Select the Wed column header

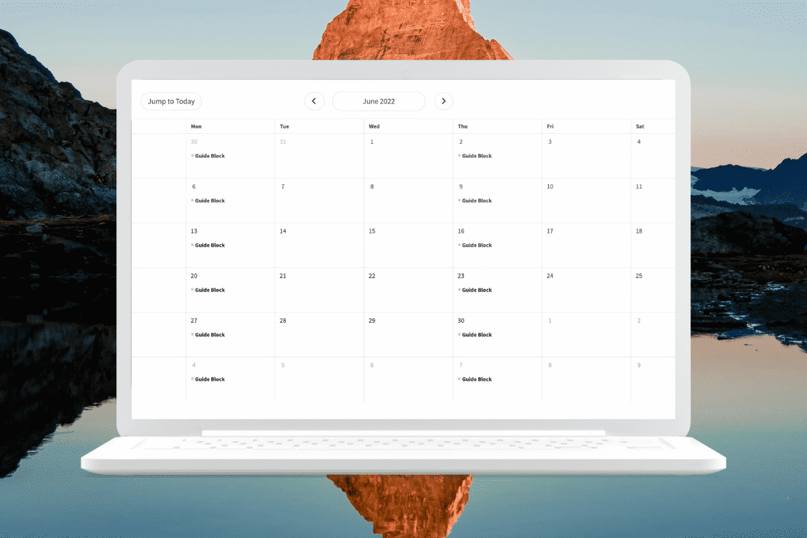[x=374, y=126]
